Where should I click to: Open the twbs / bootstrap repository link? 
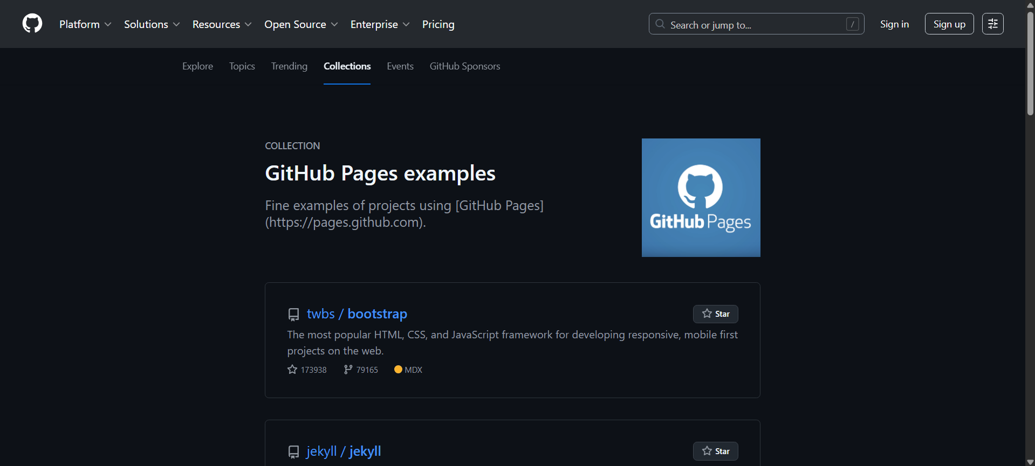tap(357, 314)
